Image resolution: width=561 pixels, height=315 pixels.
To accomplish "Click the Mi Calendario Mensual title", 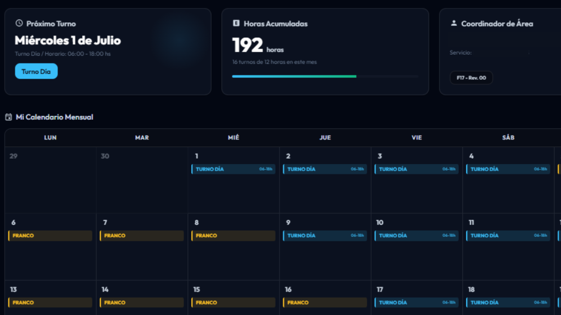I will point(54,117).
